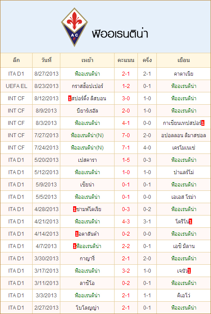The image size is (211, 314).
Task: Click the red card badge beside อตาลันต้า
Action: click(x=77, y=234)
